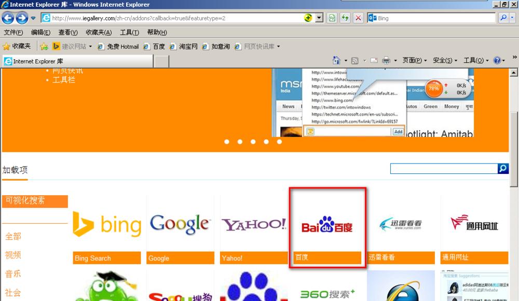Go forward with the Forward arrow button
Screen dimensions: 519x301
[22, 18]
